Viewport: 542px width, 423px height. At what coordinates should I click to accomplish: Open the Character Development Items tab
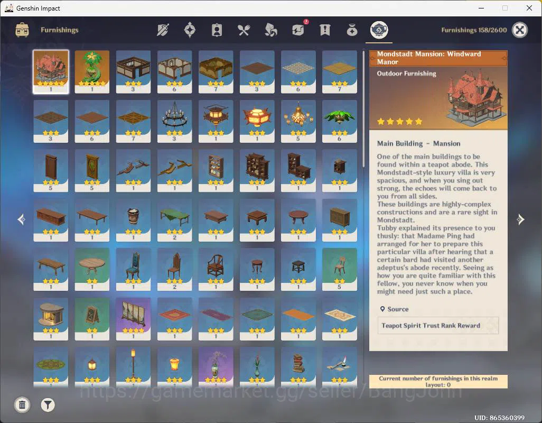pos(217,30)
